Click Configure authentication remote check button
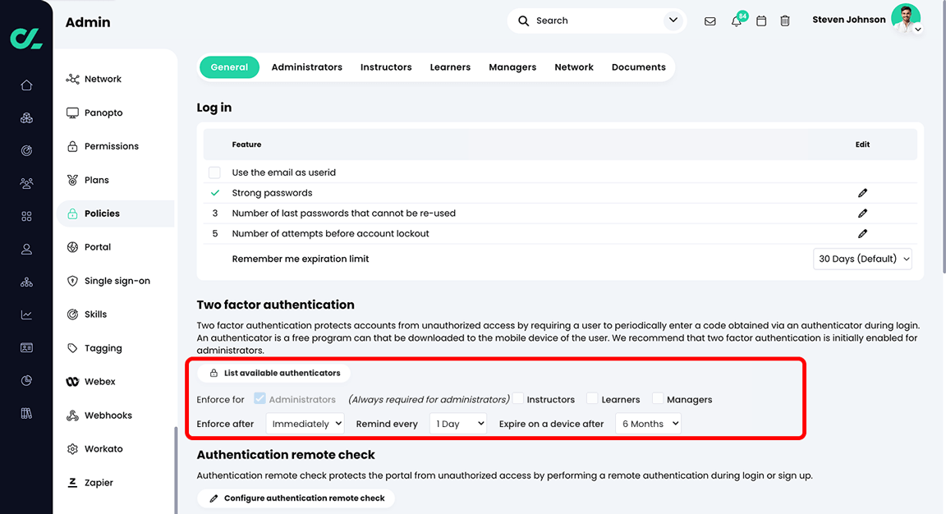Viewport: 946px width, 514px height. coord(296,498)
